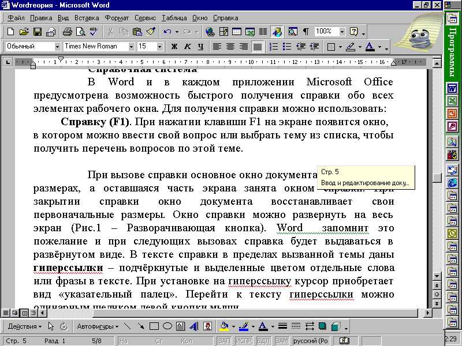This screenshot has width=462, height=346.
Task: Insert a hyperlink with the globe icon
Action: click(210, 32)
